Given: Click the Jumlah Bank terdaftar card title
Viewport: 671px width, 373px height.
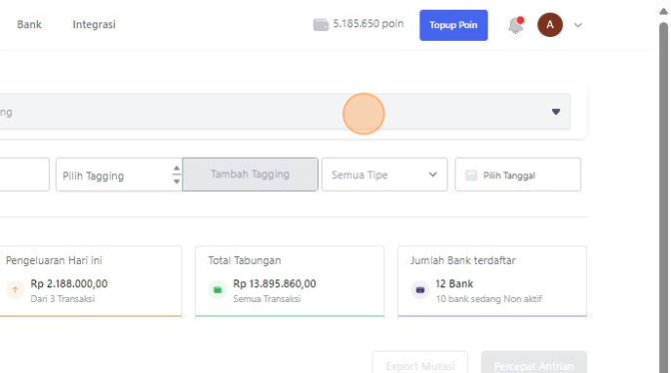Looking at the screenshot, I should coord(462,260).
